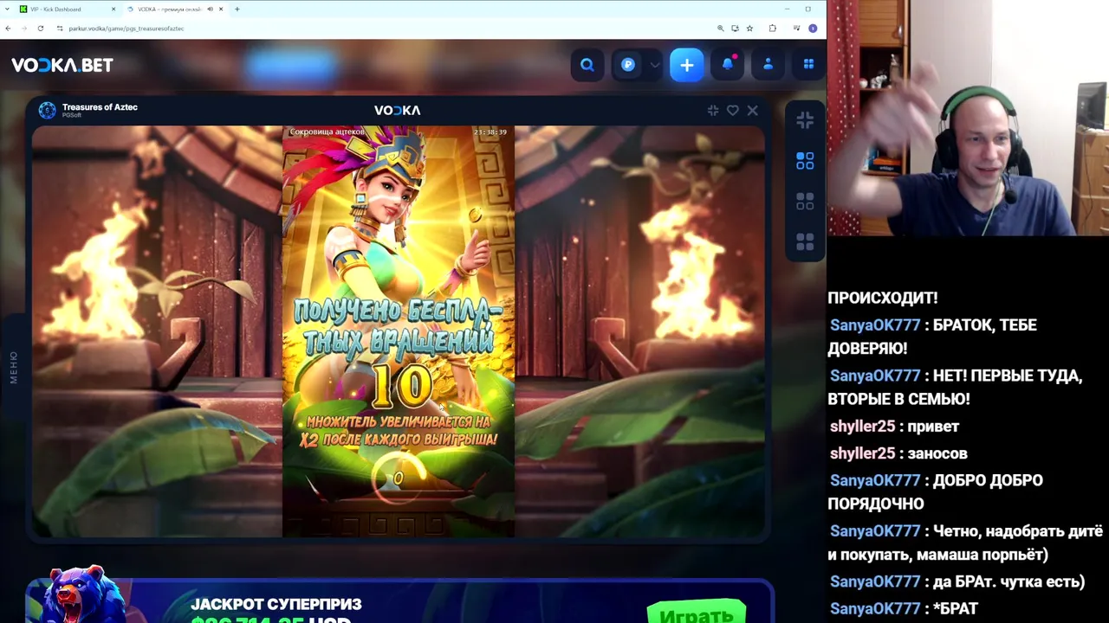Viewport: 1109px width, 623px height.
Task: Open the browser profile avatar
Action: pyautogui.click(x=813, y=29)
